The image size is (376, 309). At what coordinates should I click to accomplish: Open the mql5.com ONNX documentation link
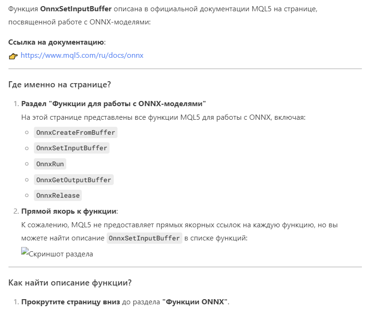click(x=82, y=55)
